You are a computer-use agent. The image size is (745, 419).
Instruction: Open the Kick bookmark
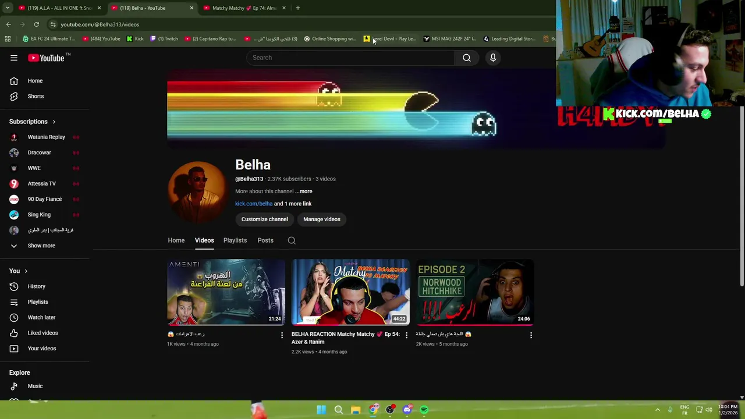[x=135, y=39]
